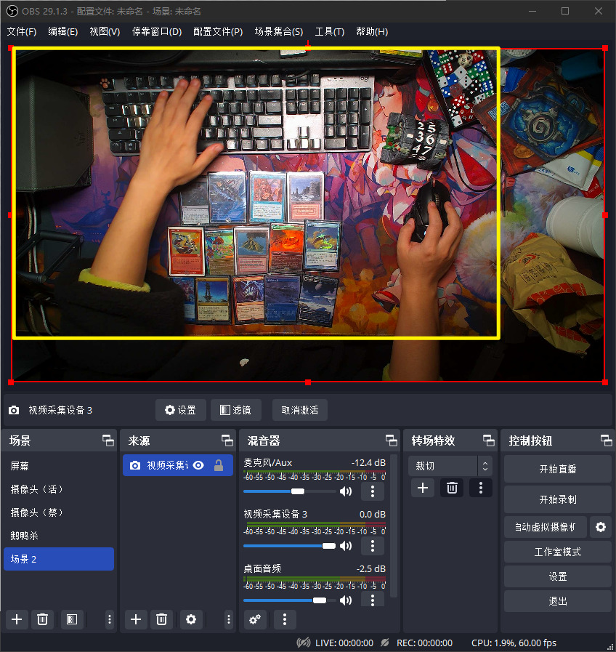Image resolution: width=616 pixels, height=652 pixels.
Task: Remove selected source with trash icon
Action: coord(162,619)
